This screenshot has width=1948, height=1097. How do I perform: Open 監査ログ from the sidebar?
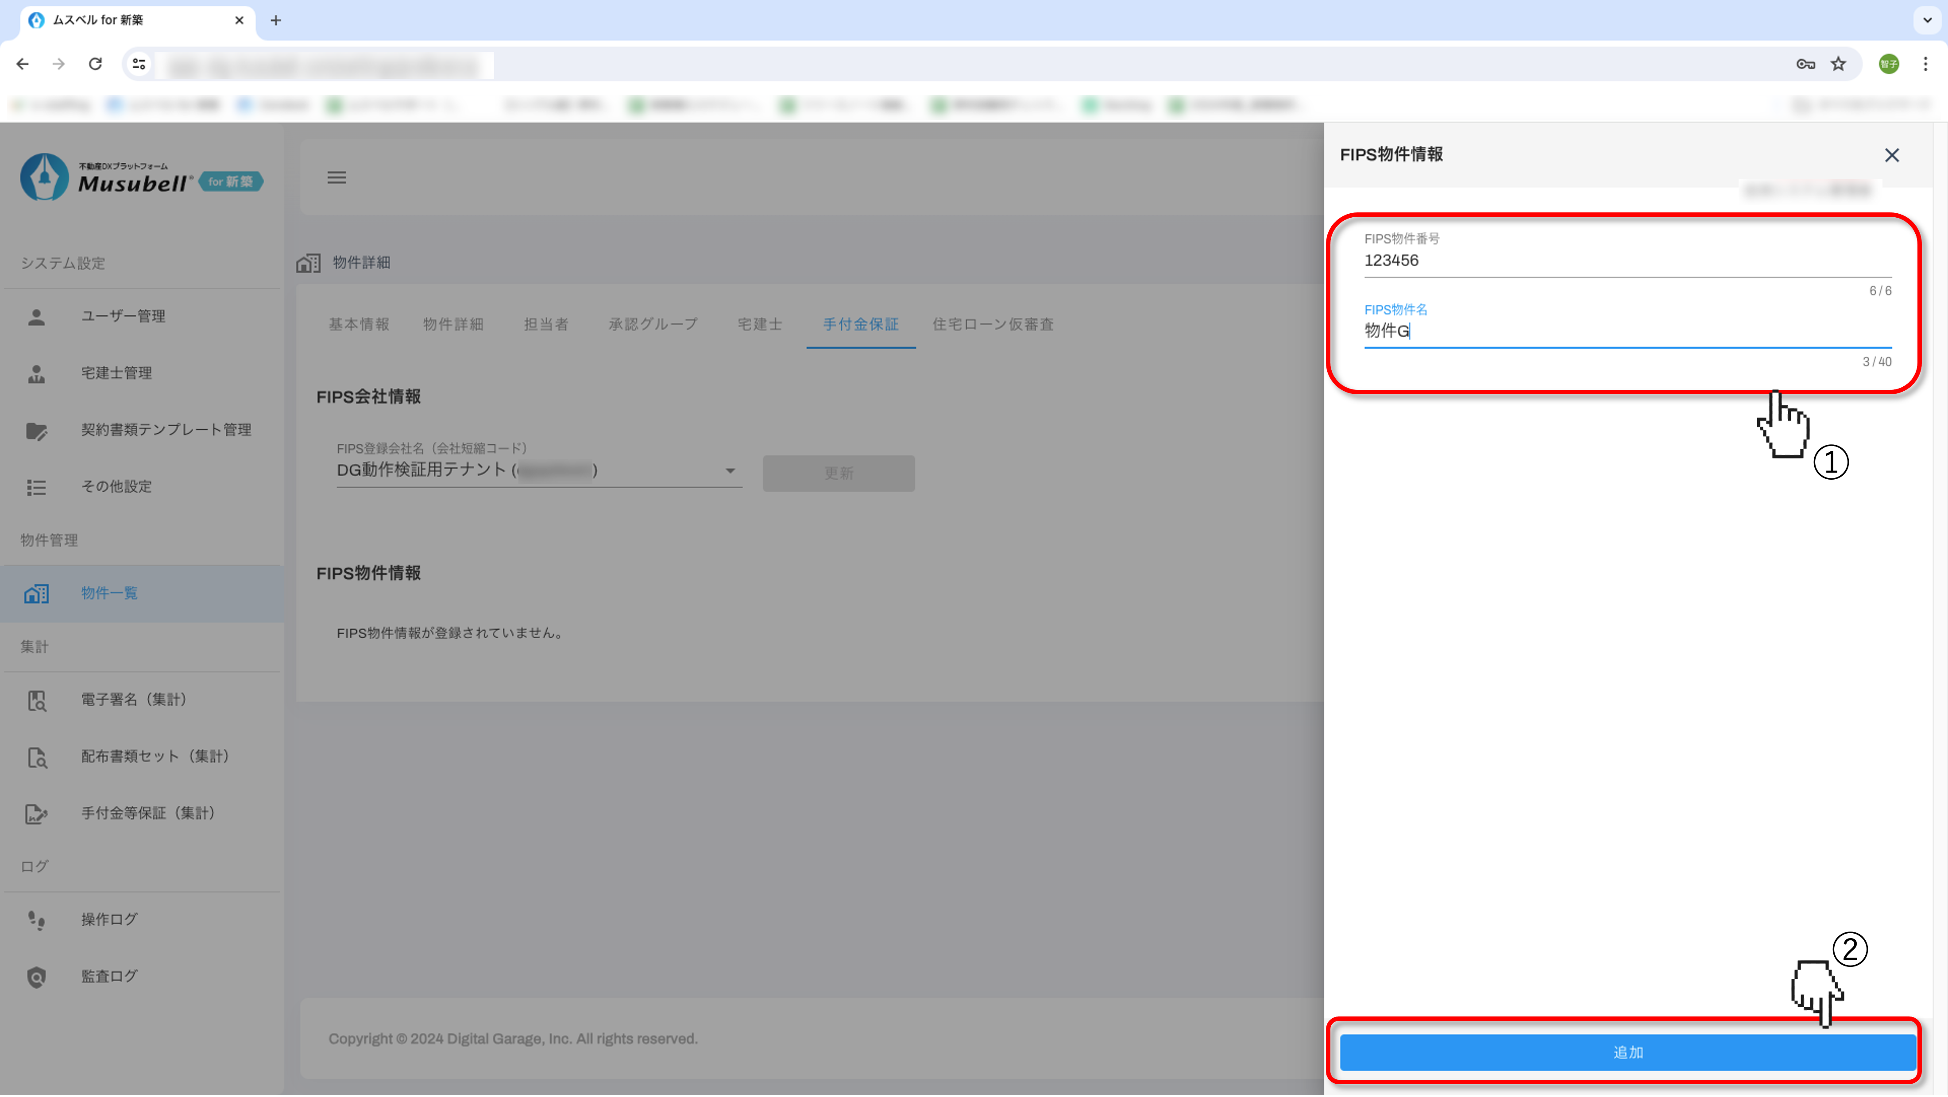[109, 976]
